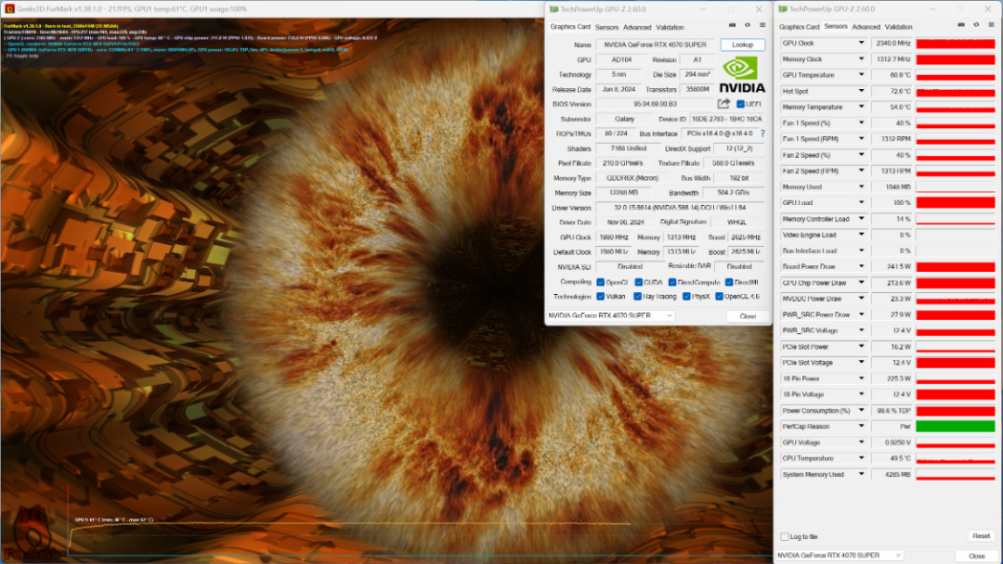Screen dimensions: 1003x564
Task: Open the Memory Clock sensor dropdown arrow
Action: point(861,58)
